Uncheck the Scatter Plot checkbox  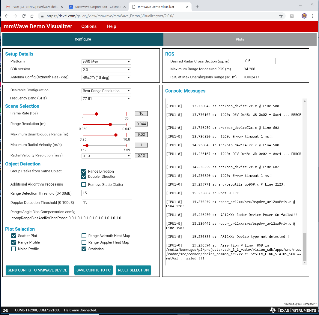(13, 236)
